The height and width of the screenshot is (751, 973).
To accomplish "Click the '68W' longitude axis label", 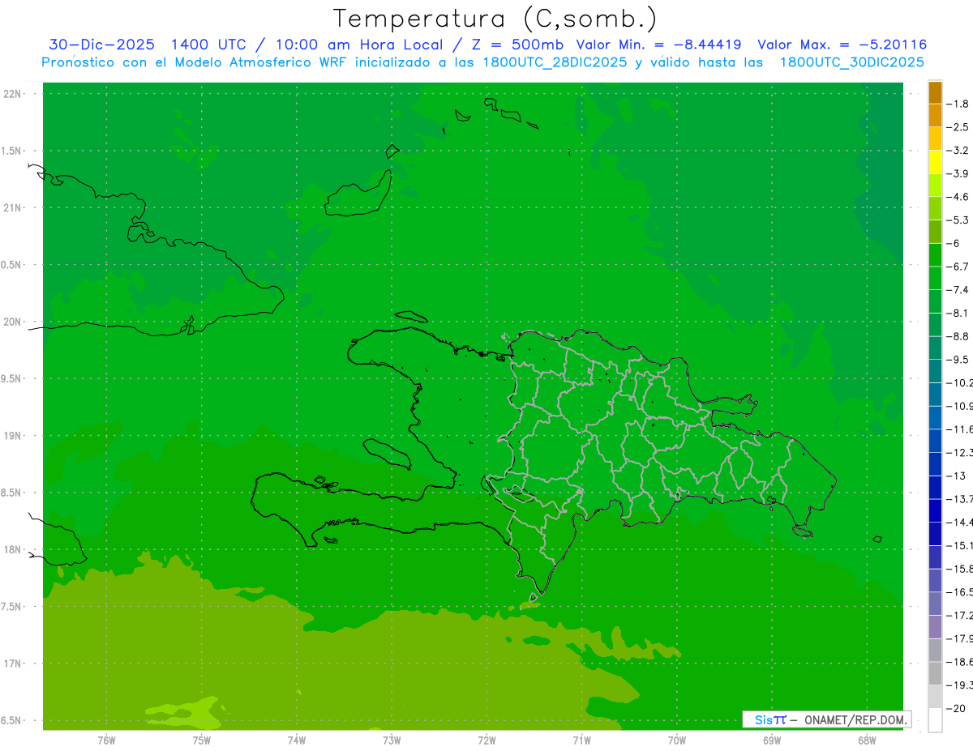I will coord(867,740).
